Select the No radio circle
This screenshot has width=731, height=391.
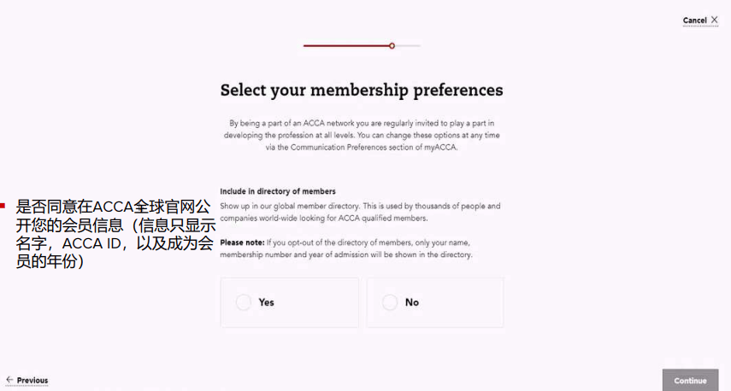point(390,302)
